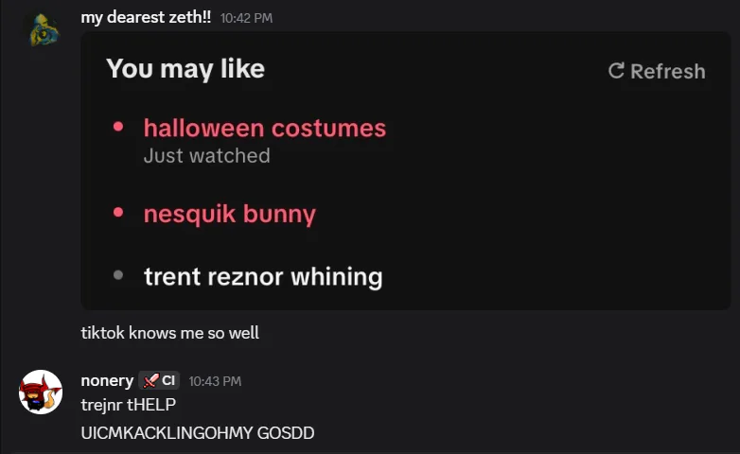Click the CI server tag badge
Image resolution: width=740 pixels, height=454 pixels.
click(x=159, y=380)
